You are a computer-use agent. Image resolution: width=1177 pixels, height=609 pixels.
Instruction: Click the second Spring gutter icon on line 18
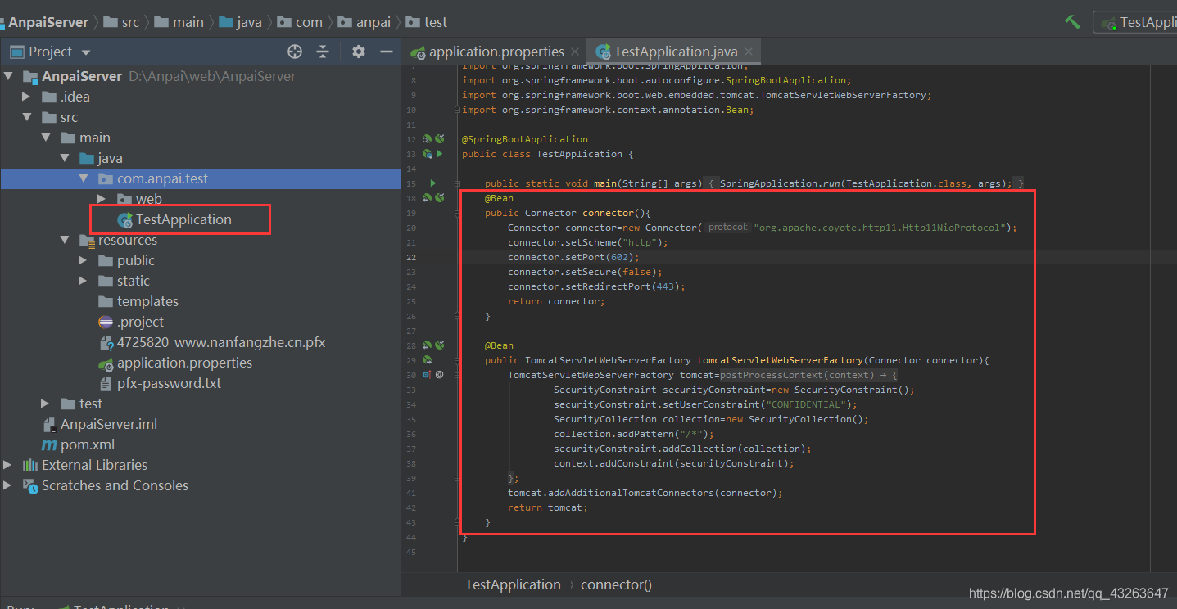point(440,198)
